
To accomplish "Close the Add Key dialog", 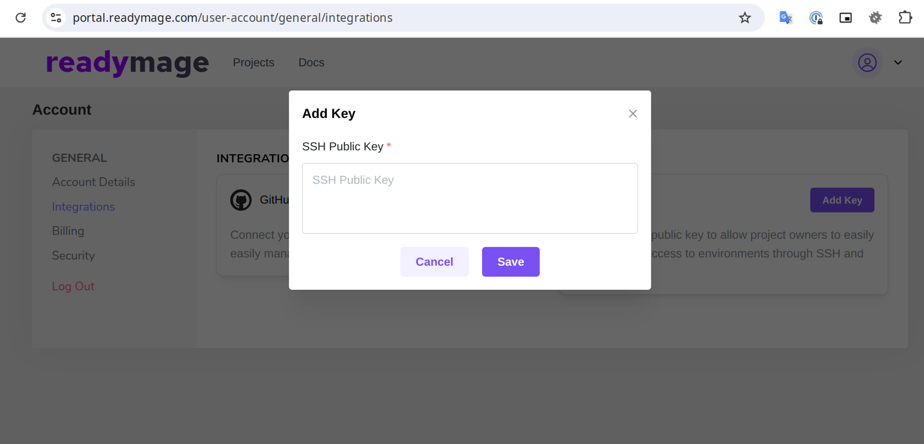I will pyautogui.click(x=633, y=114).
